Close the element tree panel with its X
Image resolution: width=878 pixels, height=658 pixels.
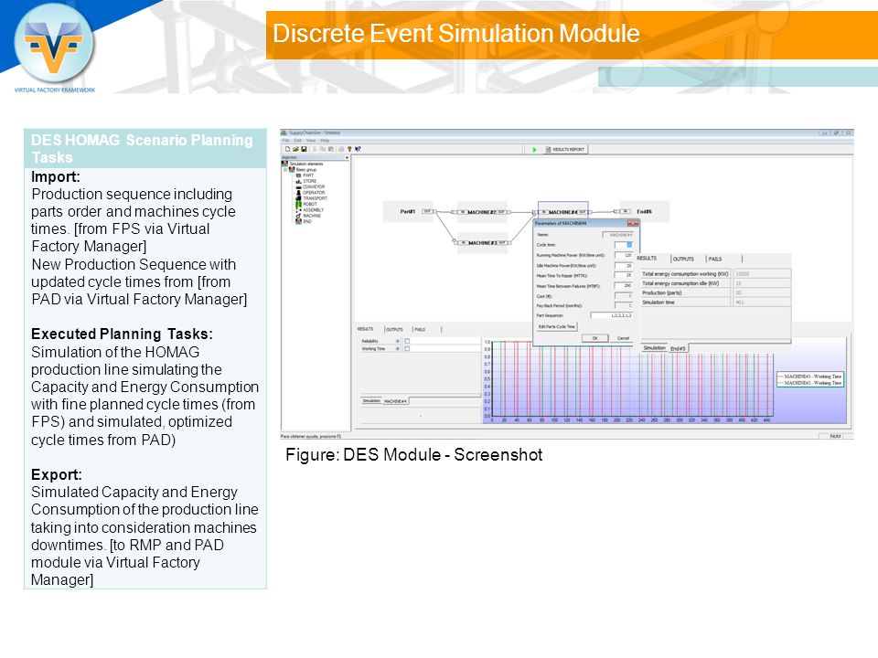pos(347,158)
